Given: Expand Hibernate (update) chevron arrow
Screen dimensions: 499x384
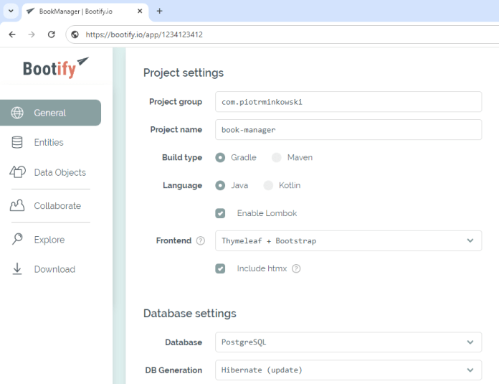Looking at the screenshot, I should point(470,370).
